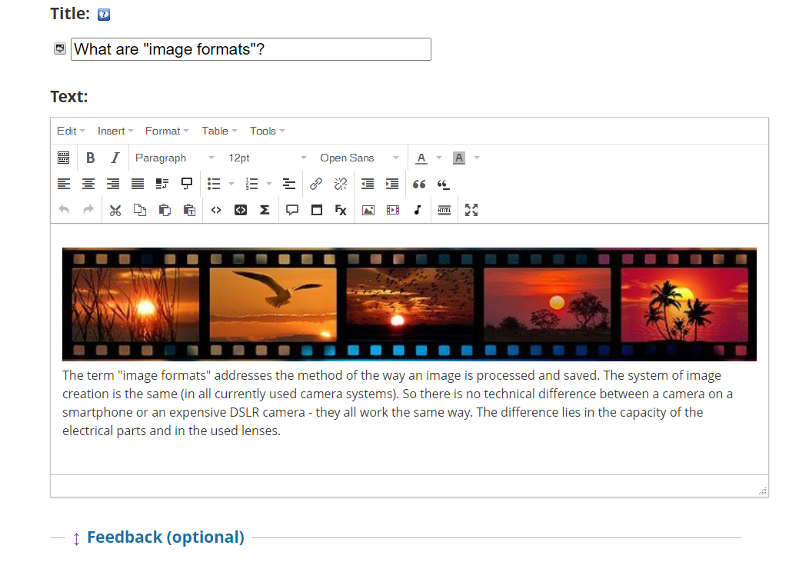Open the Format menu

[167, 131]
